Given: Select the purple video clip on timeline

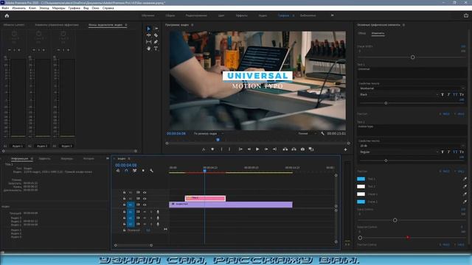Looking at the screenshot, I should tap(231, 205).
